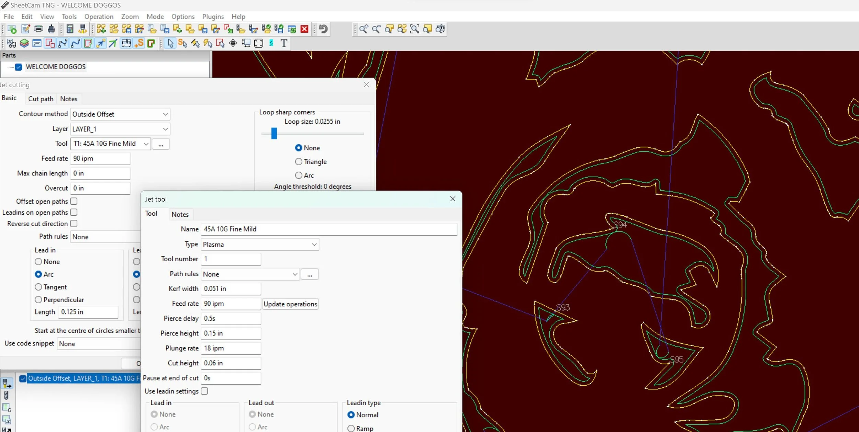
Task: Switch to the Cut path tab
Action: [x=41, y=99]
